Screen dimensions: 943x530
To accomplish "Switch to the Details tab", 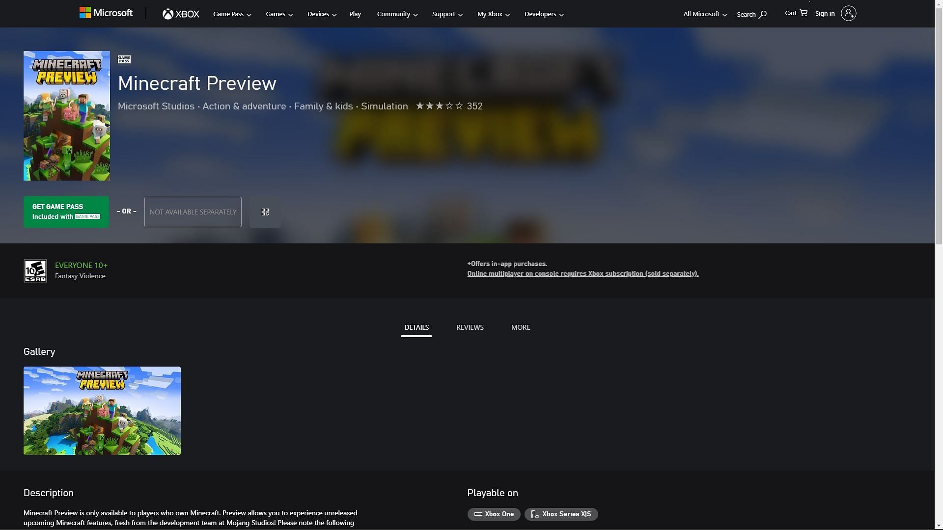I will [x=416, y=327].
